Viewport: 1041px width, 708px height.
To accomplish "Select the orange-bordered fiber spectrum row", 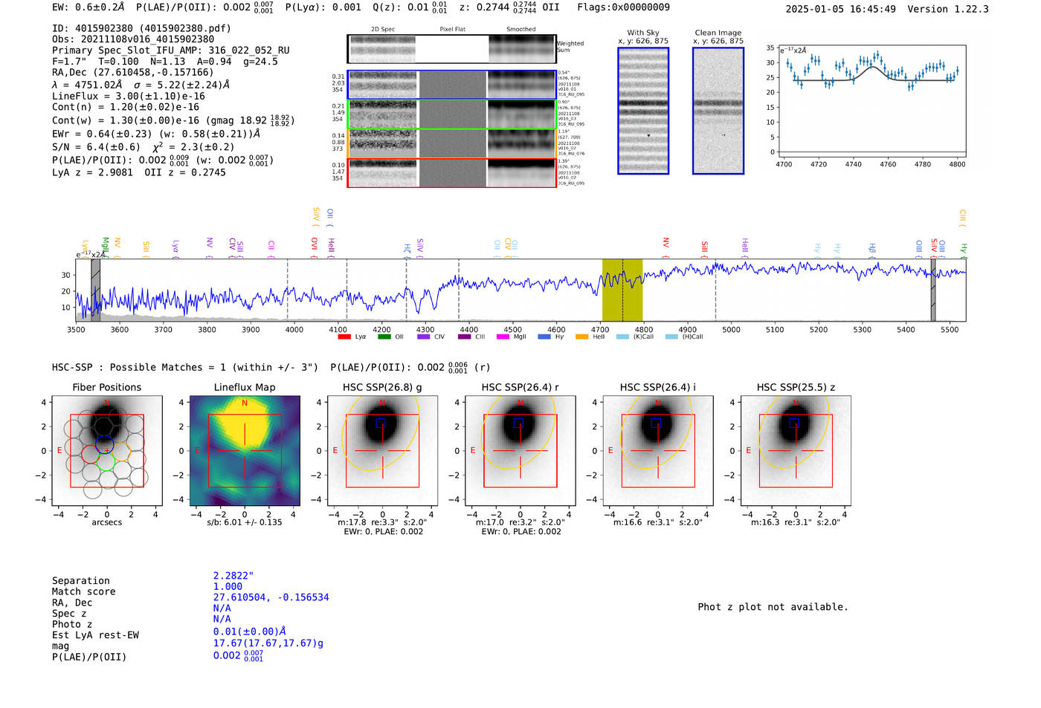I will [x=451, y=143].
